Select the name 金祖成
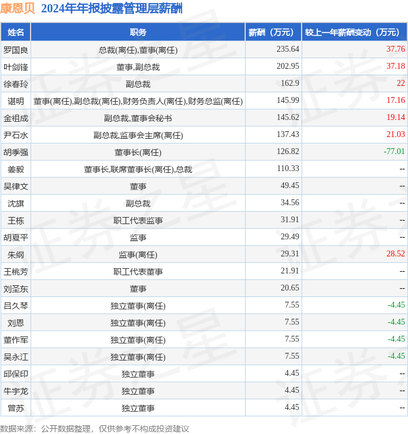Viewport: 408px width, 434px height. 16,118
